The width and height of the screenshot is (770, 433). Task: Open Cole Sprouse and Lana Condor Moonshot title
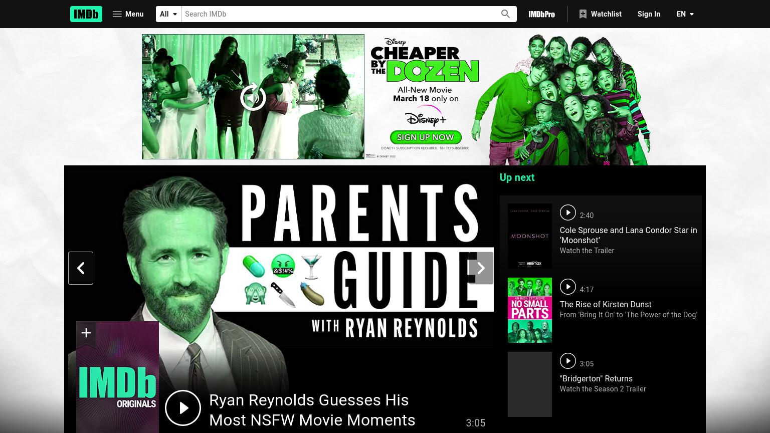click(628, 235)
